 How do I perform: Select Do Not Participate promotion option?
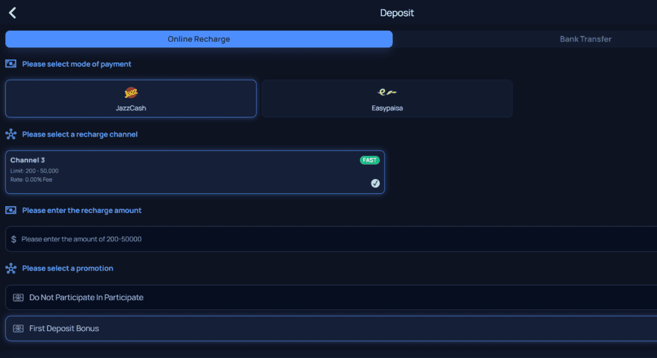point(331,297)
